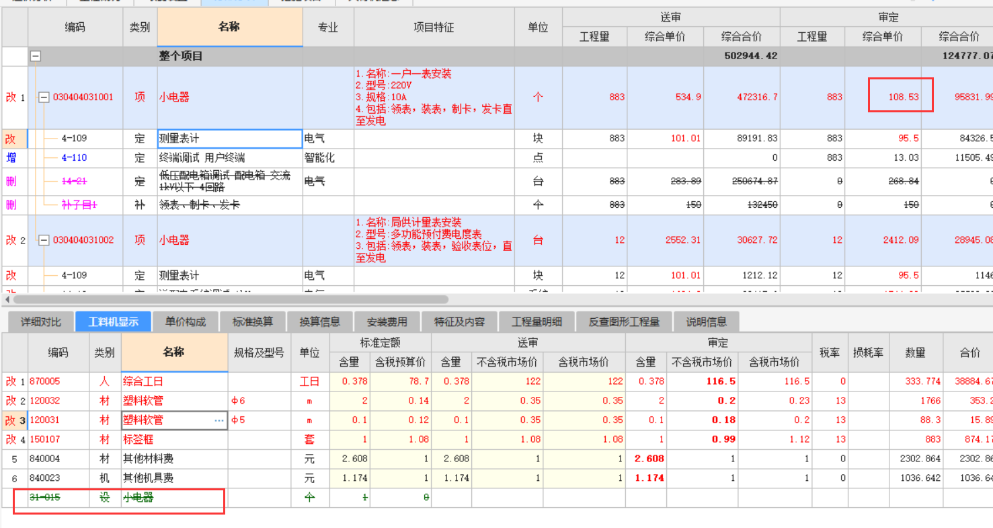Switch to the 安装费用 tab
The image size is (993, 528).
point(387,322)
